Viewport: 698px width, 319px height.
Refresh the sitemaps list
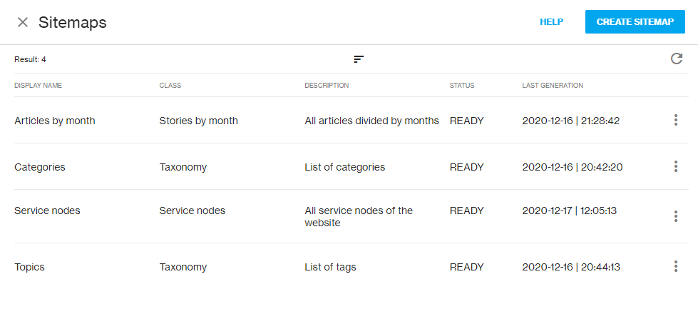click(676, 59)
